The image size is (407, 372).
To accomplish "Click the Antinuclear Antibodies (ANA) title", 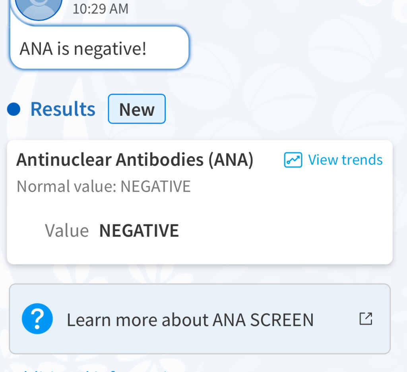I will [134, 160].
